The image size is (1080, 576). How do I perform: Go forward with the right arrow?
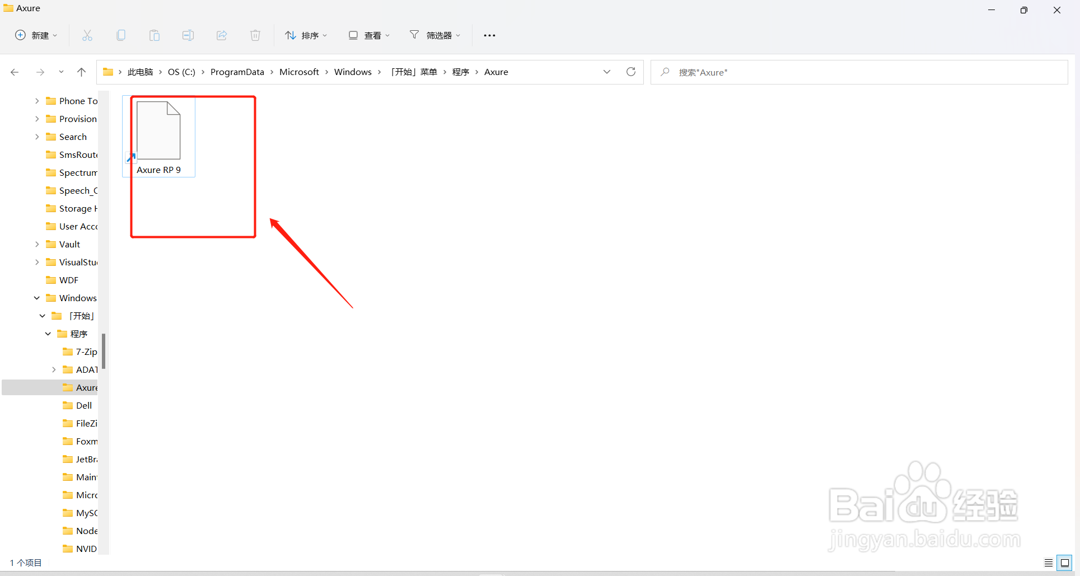coord(40,72)
